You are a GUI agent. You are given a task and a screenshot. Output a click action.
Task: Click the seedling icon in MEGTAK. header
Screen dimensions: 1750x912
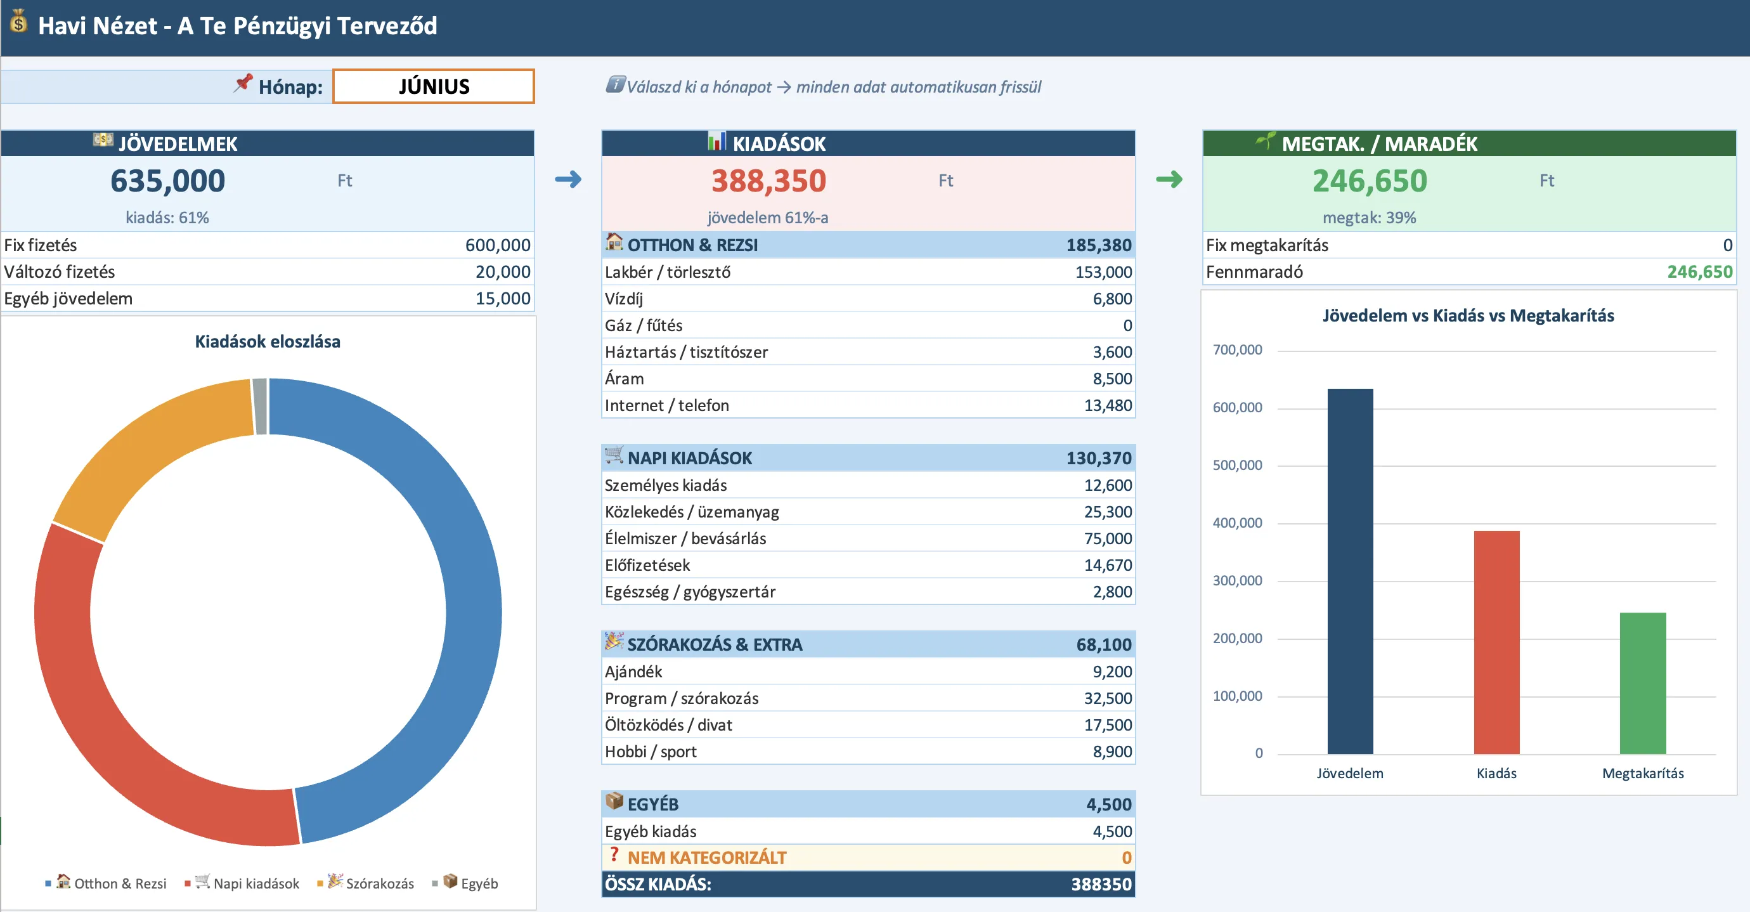click(x=1265, y=141)
